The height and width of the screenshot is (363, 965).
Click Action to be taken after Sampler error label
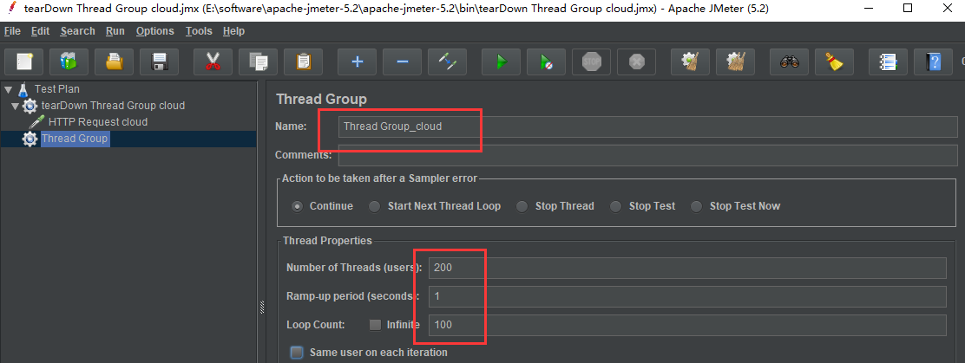pyautogui.click(x=380, y=178)
